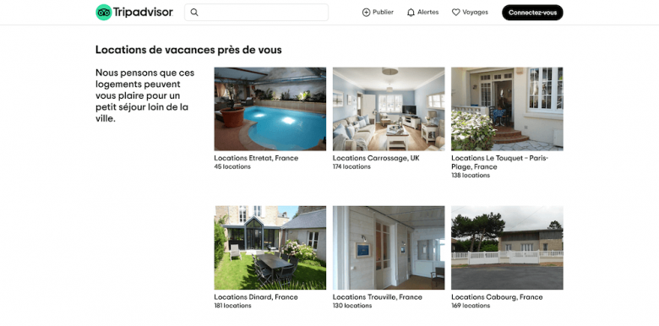Click the Connectez-vous button

click(x=532, y=13)
